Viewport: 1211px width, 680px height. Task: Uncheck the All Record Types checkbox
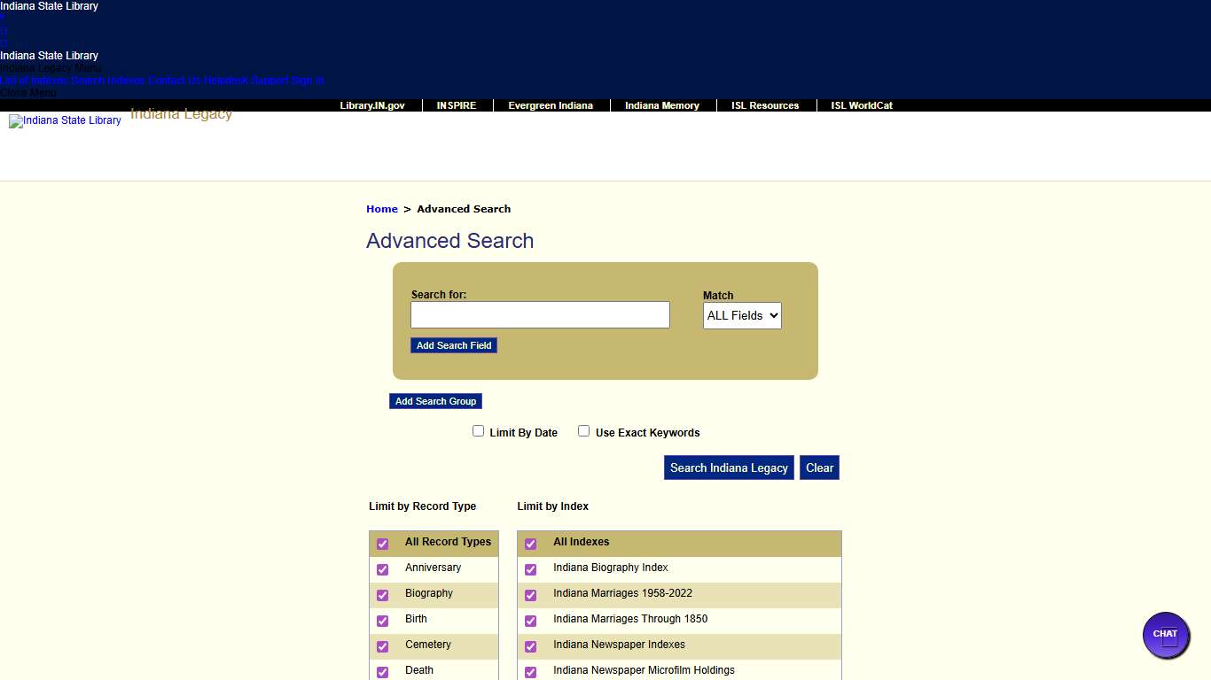tap(383, 544)
